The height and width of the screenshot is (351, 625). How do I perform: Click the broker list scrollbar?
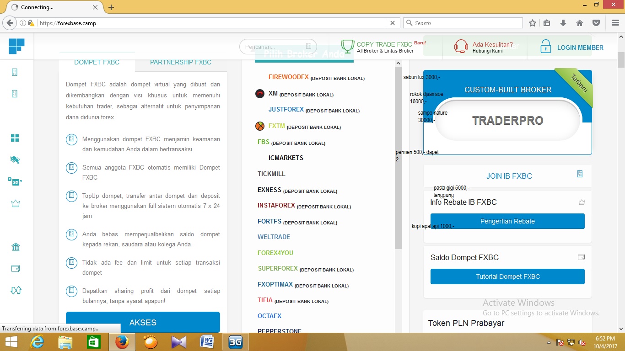point(398,158)
